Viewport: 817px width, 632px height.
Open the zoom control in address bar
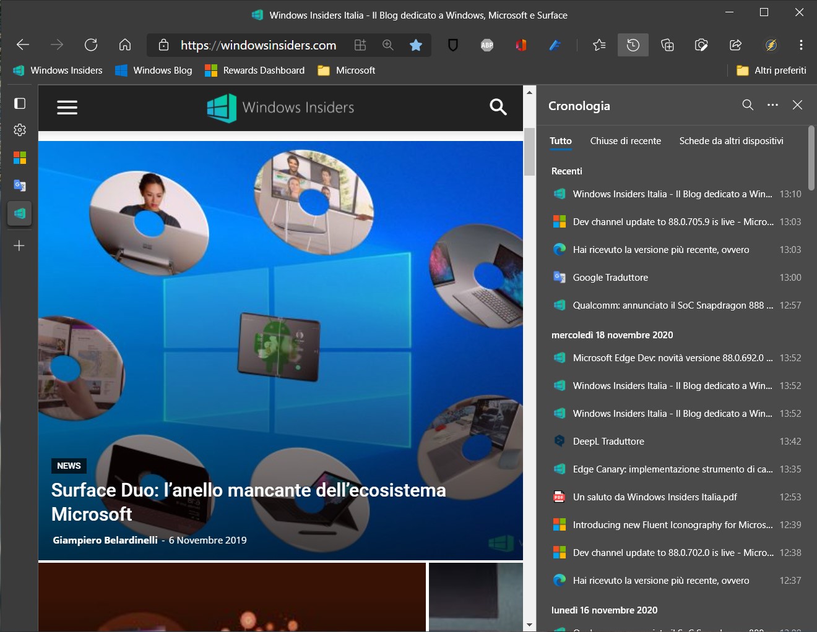point(388,45)
